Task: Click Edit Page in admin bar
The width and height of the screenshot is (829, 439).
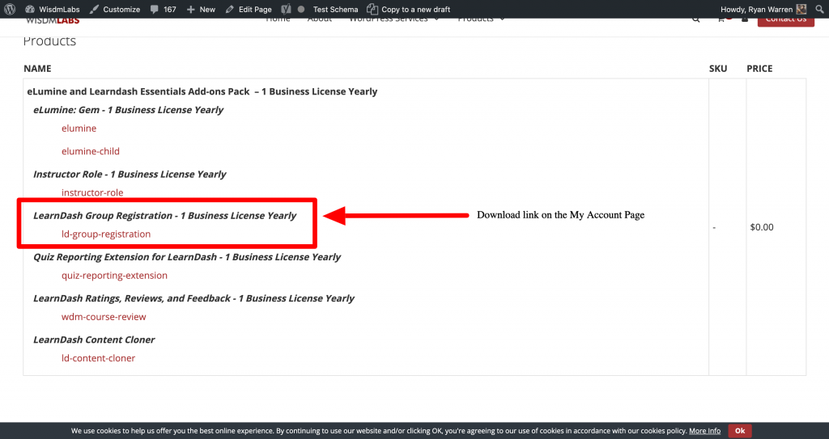Action: 249,9
